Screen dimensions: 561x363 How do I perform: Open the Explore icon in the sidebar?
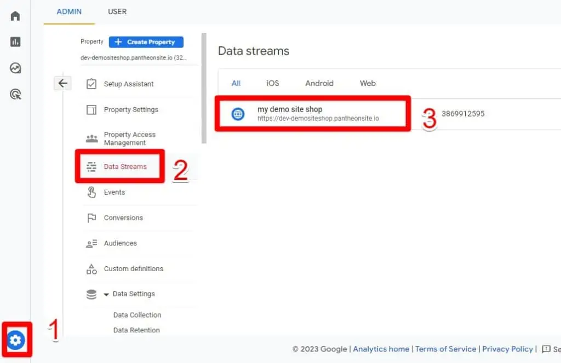(15, 68)
